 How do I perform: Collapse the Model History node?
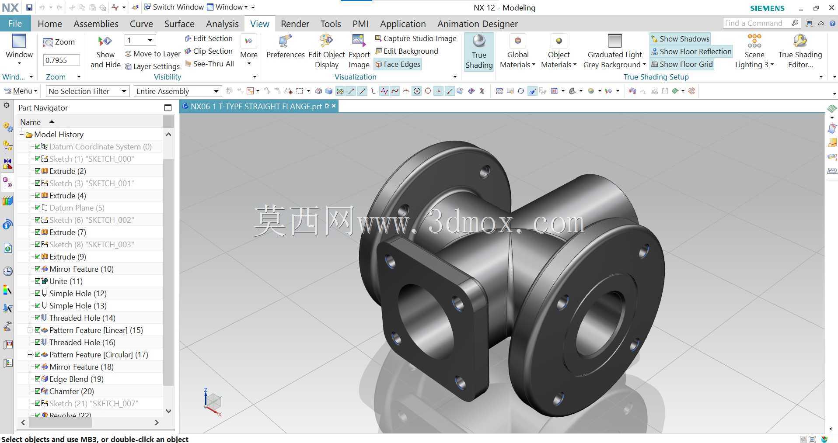pos(21,134)
